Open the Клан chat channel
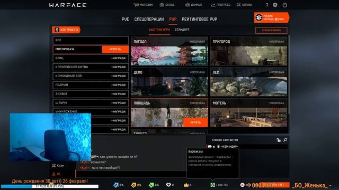 click(58, 166)
